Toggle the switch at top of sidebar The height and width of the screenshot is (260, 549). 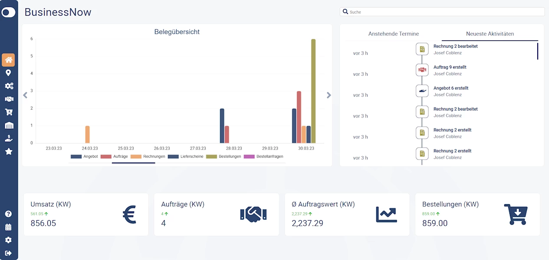pos(9,12)
